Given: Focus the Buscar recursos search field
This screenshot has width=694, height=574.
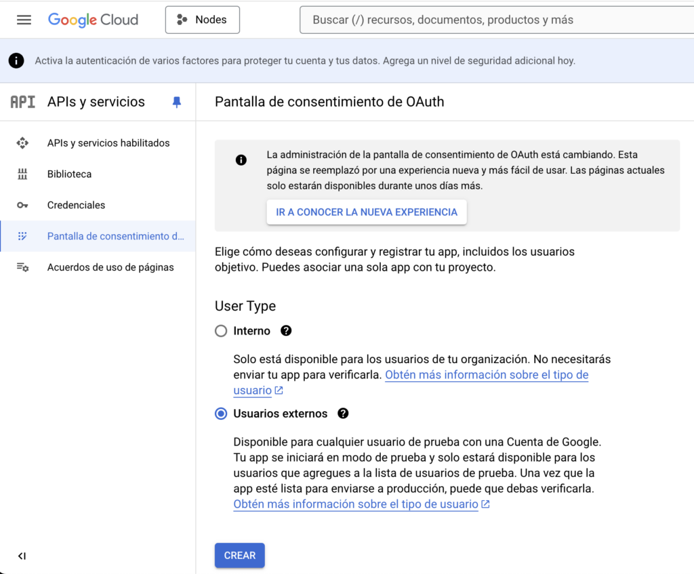Looking at the screenshot, I should point(495,20).
